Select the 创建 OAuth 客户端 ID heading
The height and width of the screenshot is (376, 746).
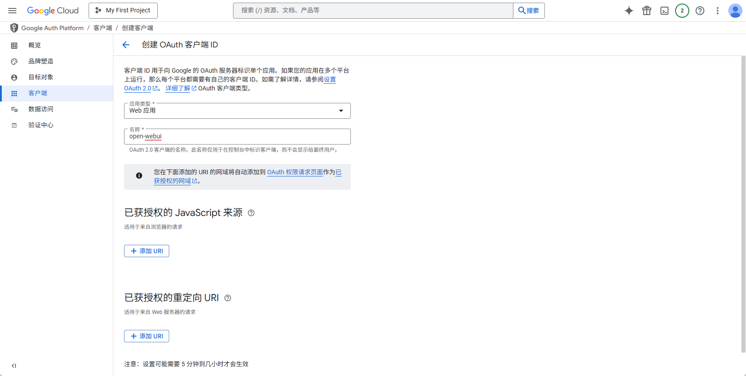(x=180, y=45)
